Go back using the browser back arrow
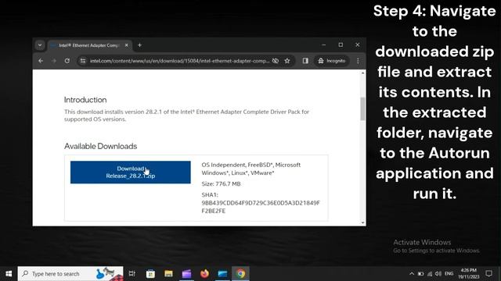This screenshot has width=501, height=281. coord(41,61)
